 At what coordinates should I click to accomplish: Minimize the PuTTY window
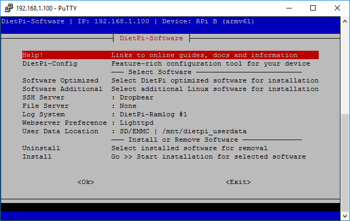[289, 8]
